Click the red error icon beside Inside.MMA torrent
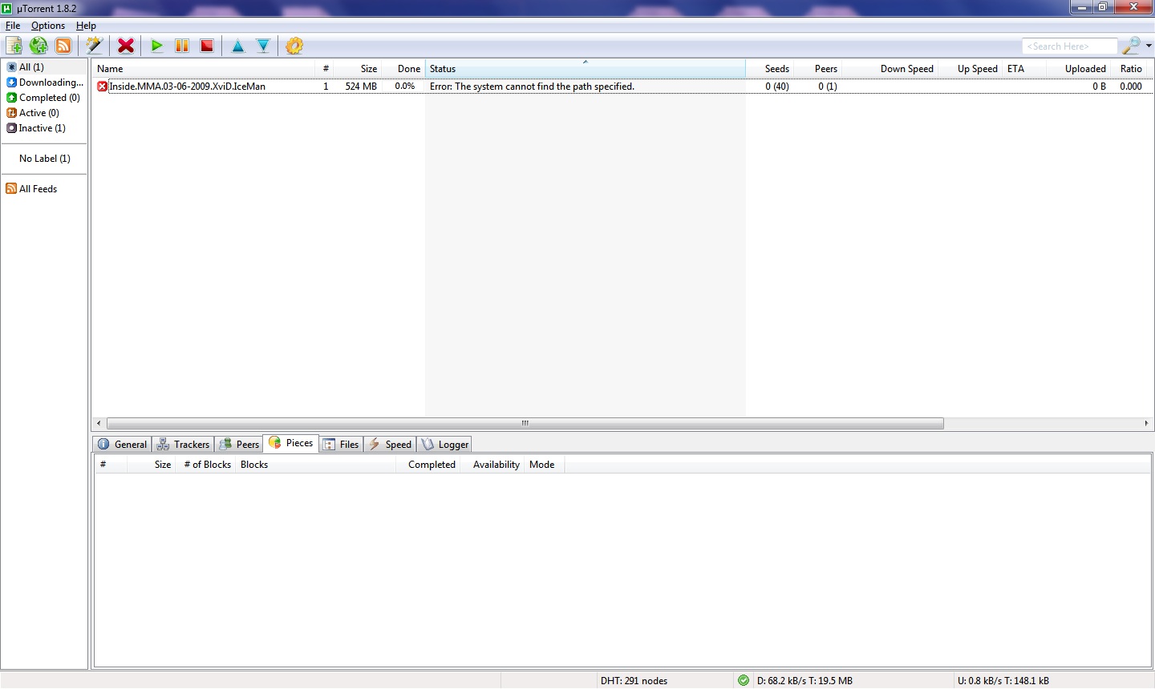1155x689 pixels. (102, 87)
